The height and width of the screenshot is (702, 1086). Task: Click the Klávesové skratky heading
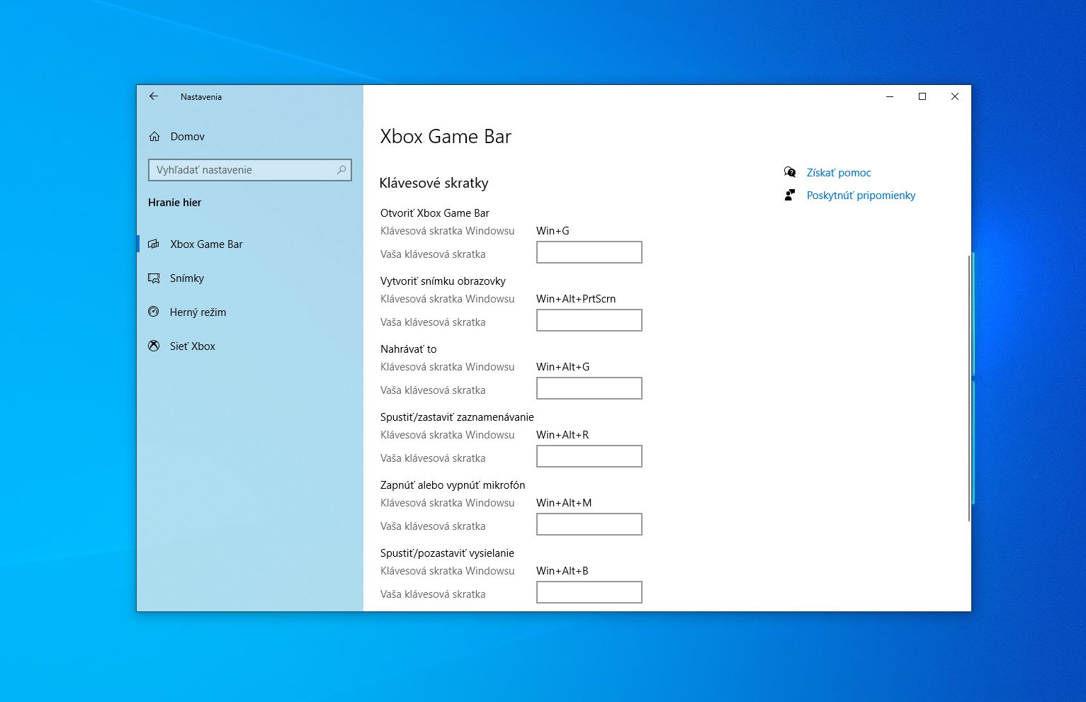pyautogui.click(x=434, y=183)
